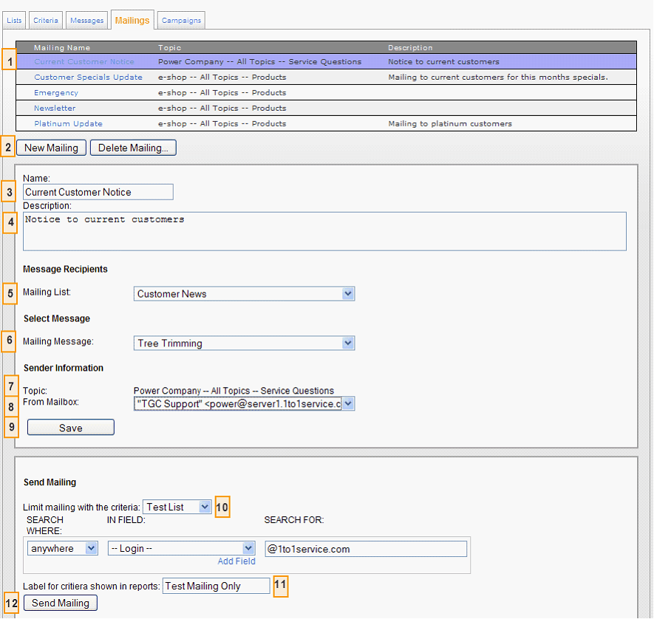Image resolution: width=654 pixels, height=619 pixels.
Task: Open the Criteria tab
Action: pos(46,20)
